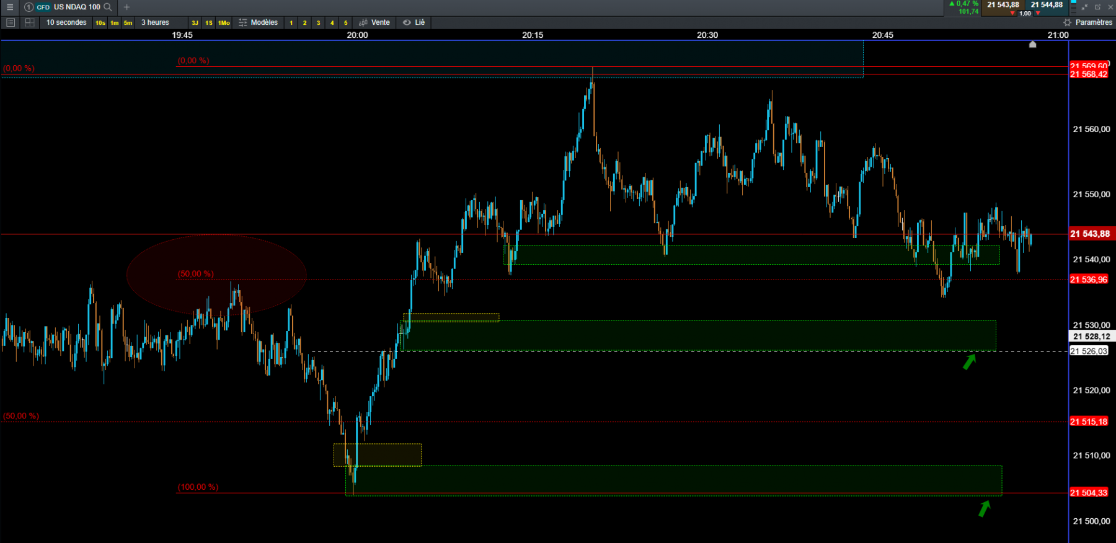Switch to the 5m timeframe shortcut
The width and height of the screenshot is (1116, 543).
tap(128, 23)
